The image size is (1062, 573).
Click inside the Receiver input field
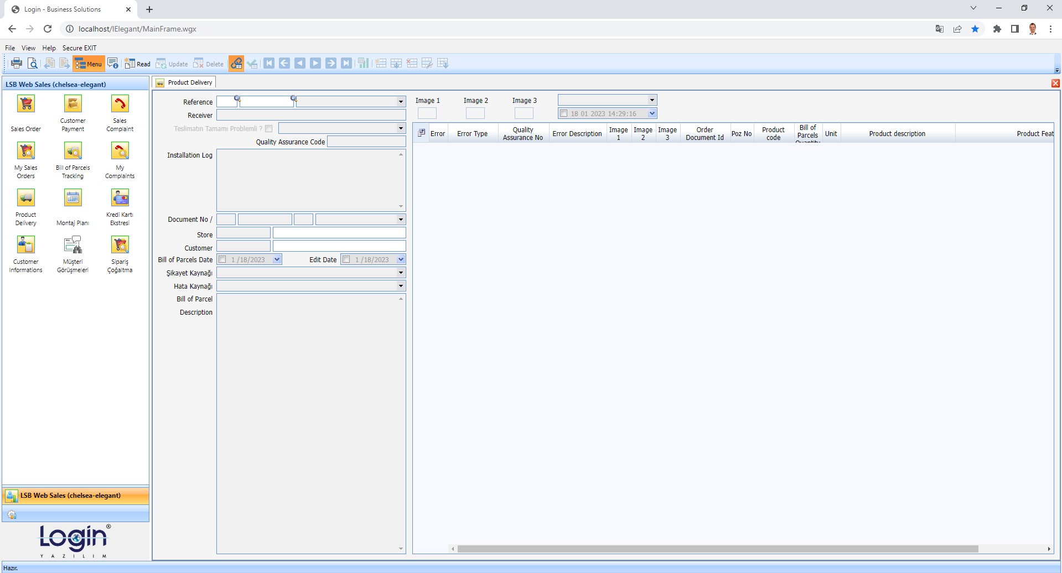[310, 114]
